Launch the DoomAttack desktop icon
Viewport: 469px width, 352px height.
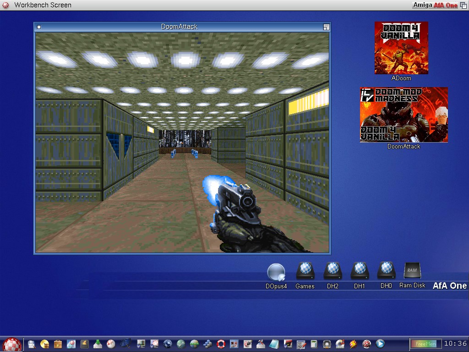click(x=404, y=115)
